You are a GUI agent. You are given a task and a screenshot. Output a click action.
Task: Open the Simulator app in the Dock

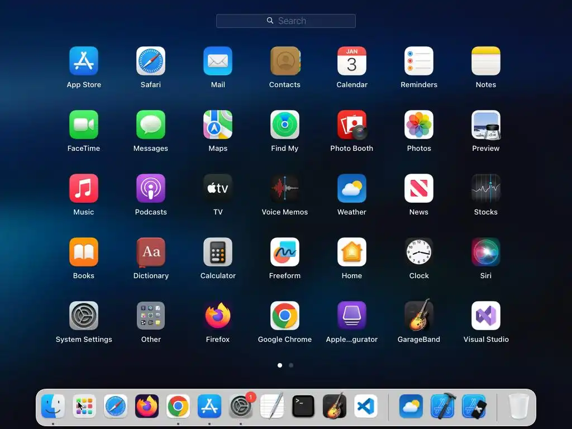click(x=474, y=406)
